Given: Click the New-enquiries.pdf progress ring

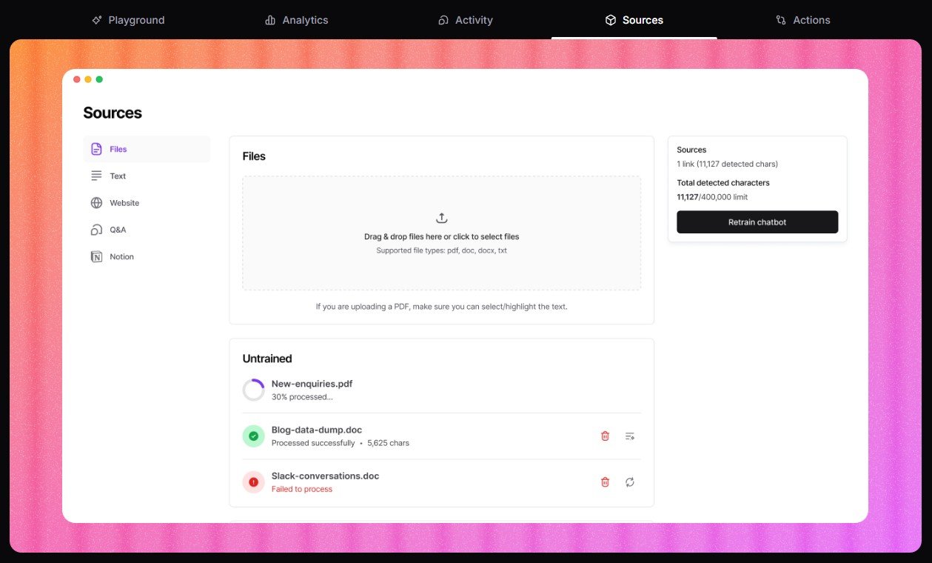Looking at the screenshot, I should pos(253,390).
